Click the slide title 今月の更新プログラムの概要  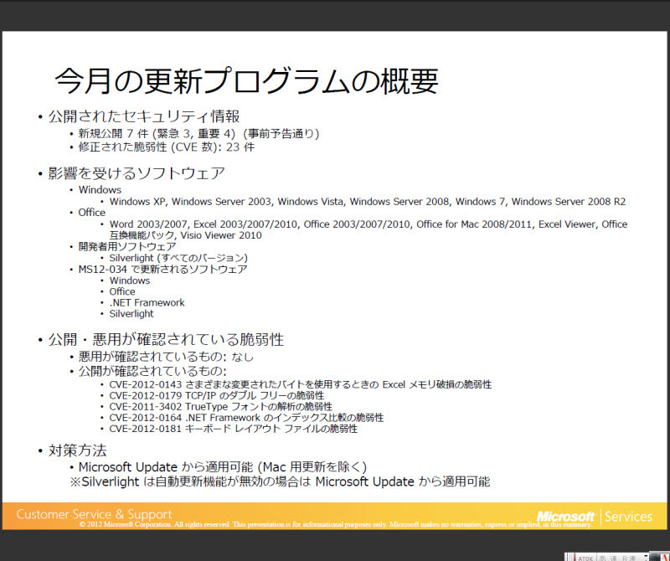(246, 80)
